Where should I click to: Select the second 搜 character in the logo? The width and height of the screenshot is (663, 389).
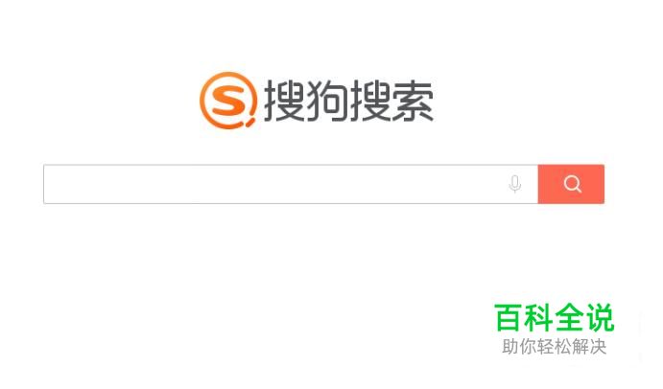click(x=370, y=101)
